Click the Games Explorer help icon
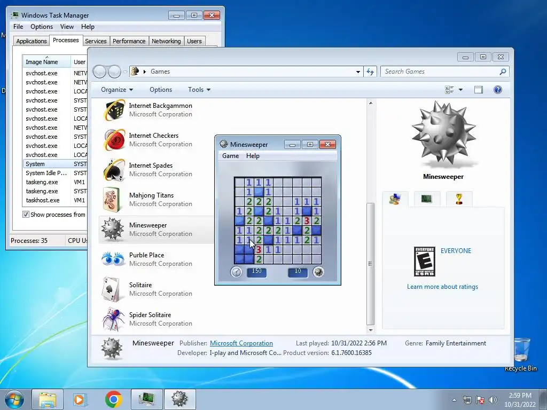The width and height of the screenshot is (547, 410). 498,90
